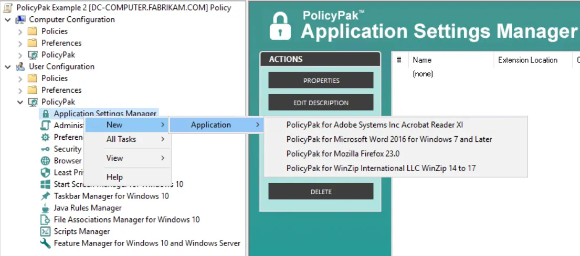Click the Security Manager key icon in tree
This screenshot has height=256, width=580.
[x=45, y=149]
